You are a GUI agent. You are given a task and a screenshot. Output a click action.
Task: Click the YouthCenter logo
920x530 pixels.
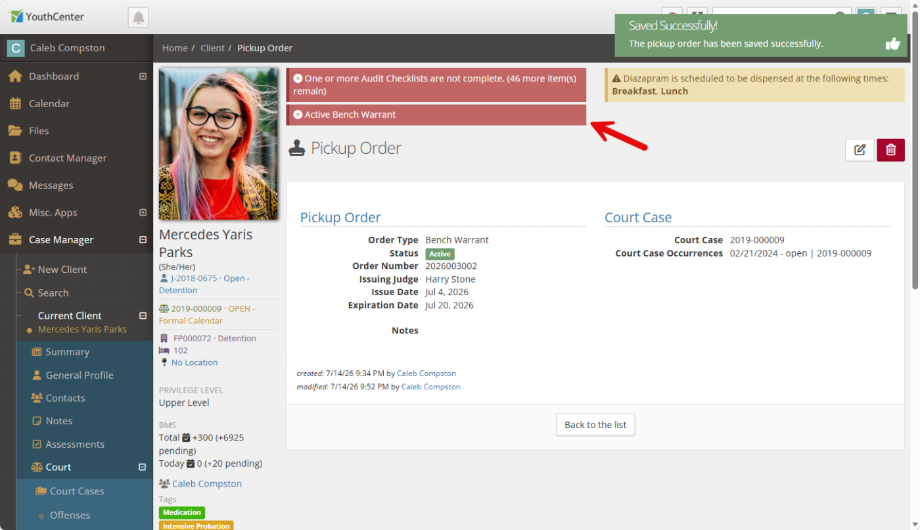pyautogui.click(x=47, y=16)
